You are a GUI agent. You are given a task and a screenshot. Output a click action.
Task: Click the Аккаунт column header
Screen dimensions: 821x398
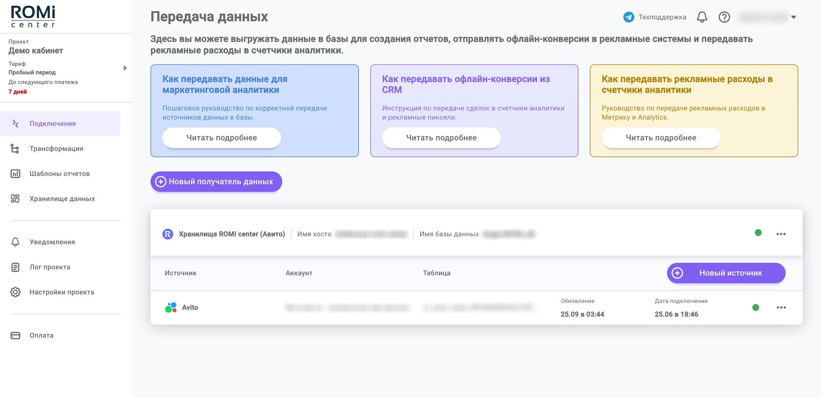tap(299, 273)
